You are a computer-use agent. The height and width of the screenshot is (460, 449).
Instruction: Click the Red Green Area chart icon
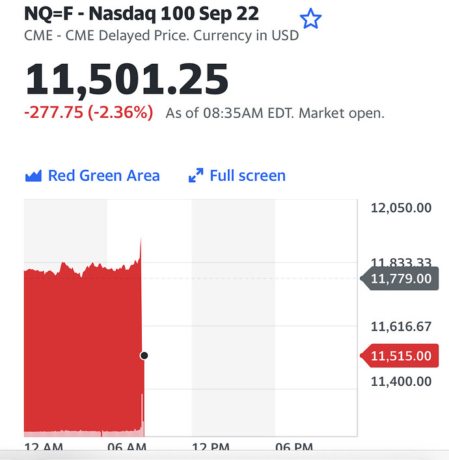click(33, 176)
